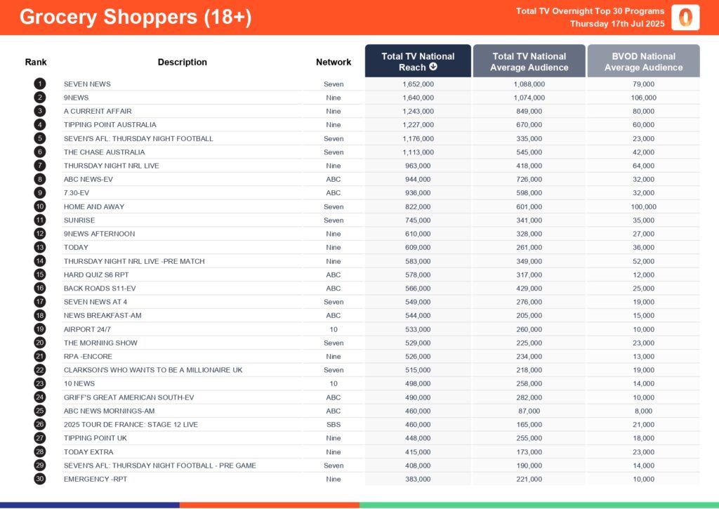
Task: Click rank 26 circle badge
Action: 39,424
